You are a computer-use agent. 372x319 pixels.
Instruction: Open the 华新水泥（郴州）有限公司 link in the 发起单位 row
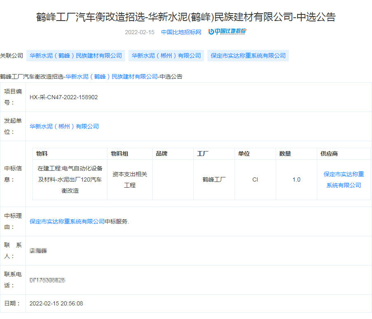point(64,126)
